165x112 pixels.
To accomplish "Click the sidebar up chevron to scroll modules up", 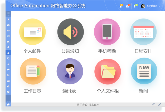I will pos(8,16).
